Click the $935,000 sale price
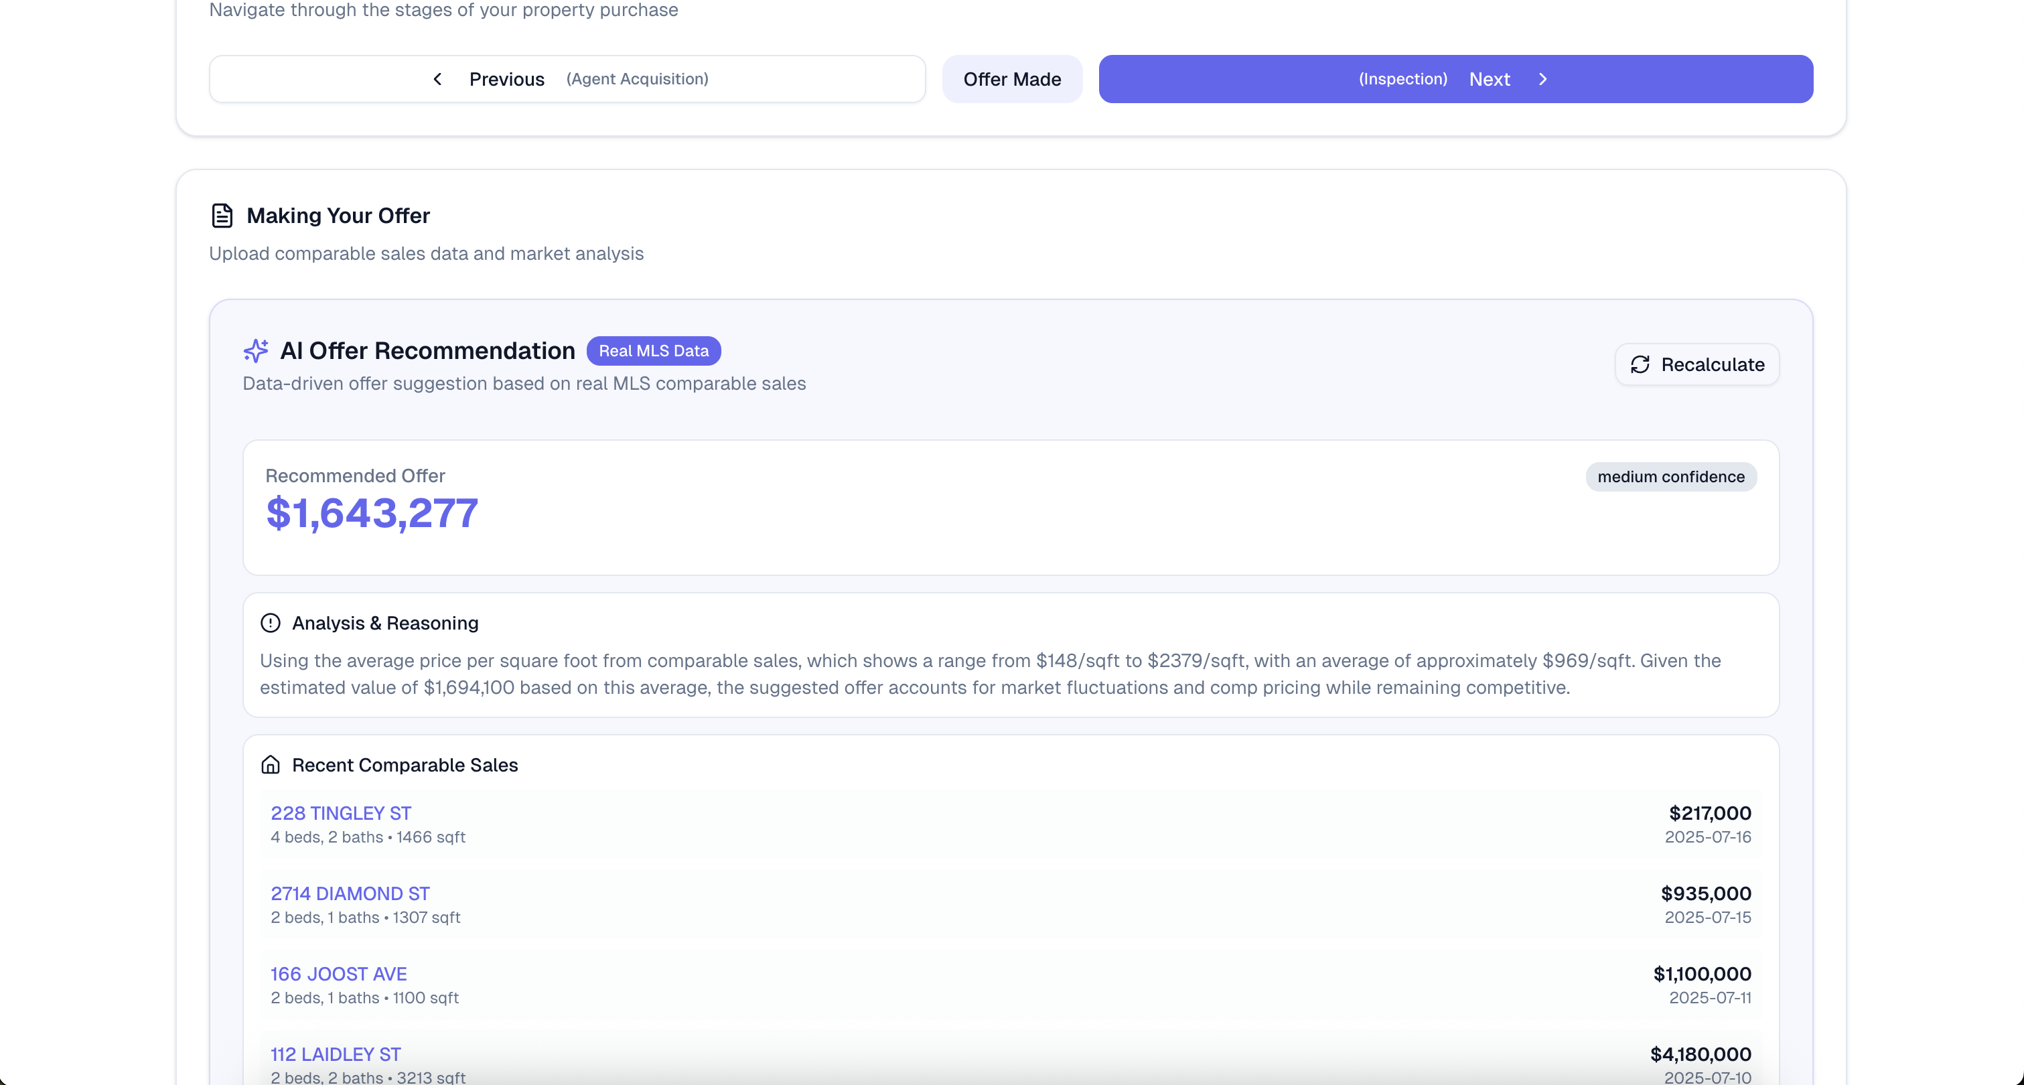Screen dimensions: 2024x1085 [x=1705, y=893]
